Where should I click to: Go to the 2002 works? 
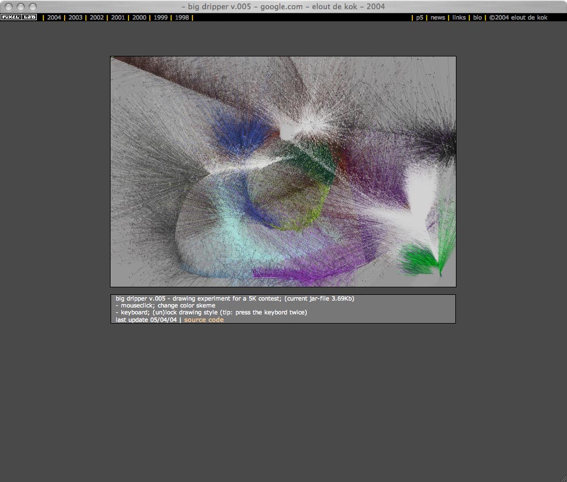tap(97, 17)
